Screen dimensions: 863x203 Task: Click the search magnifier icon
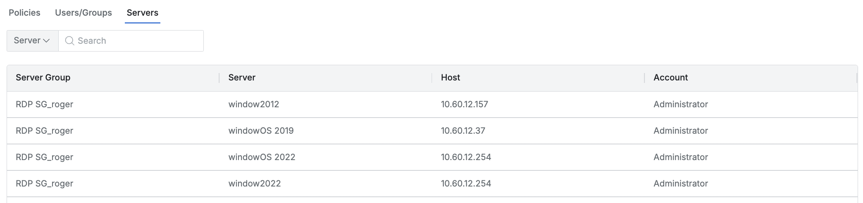tap(69, 41)
